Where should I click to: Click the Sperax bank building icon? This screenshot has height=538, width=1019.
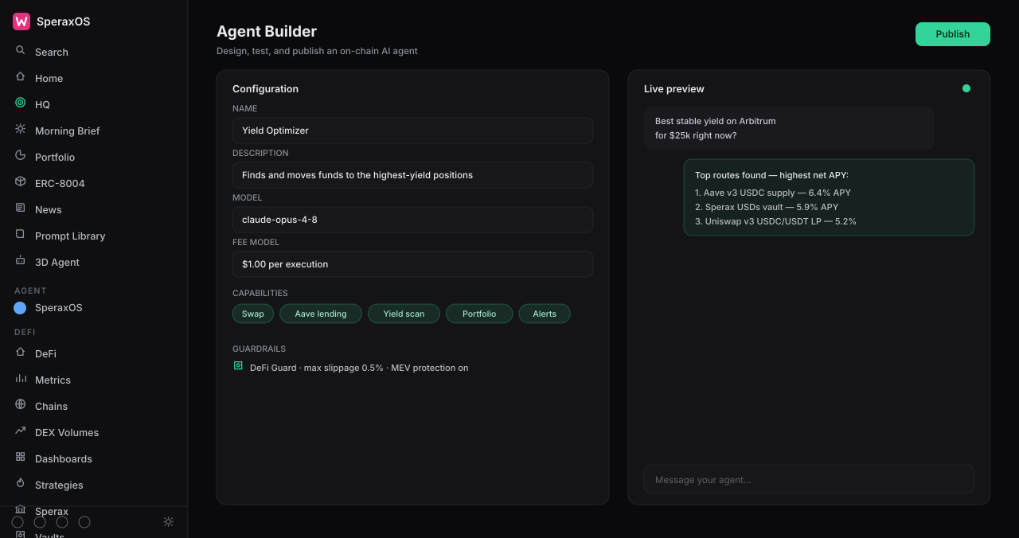20,509
